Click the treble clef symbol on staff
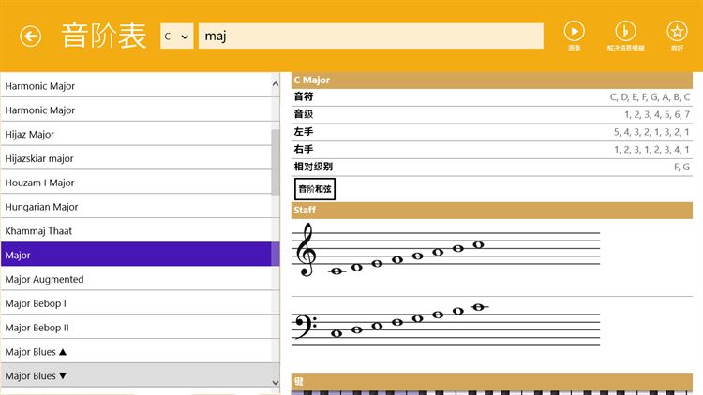This screenshot has width=703, height=395. [x=307, y=250]
